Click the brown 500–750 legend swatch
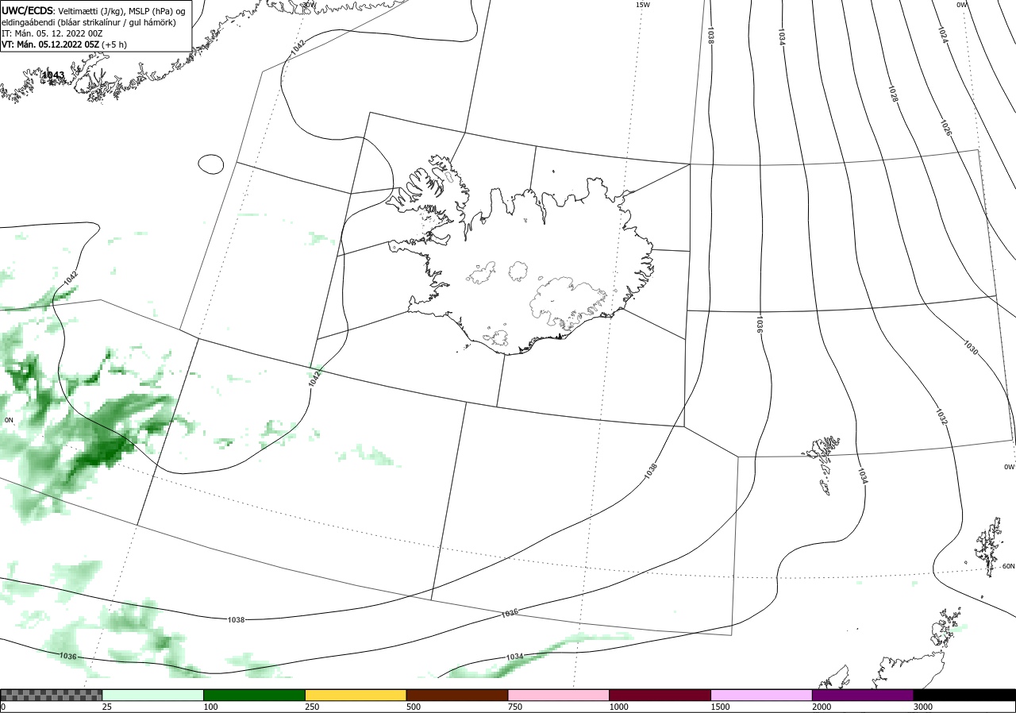The image size is (1016, 713). [457, 695]
